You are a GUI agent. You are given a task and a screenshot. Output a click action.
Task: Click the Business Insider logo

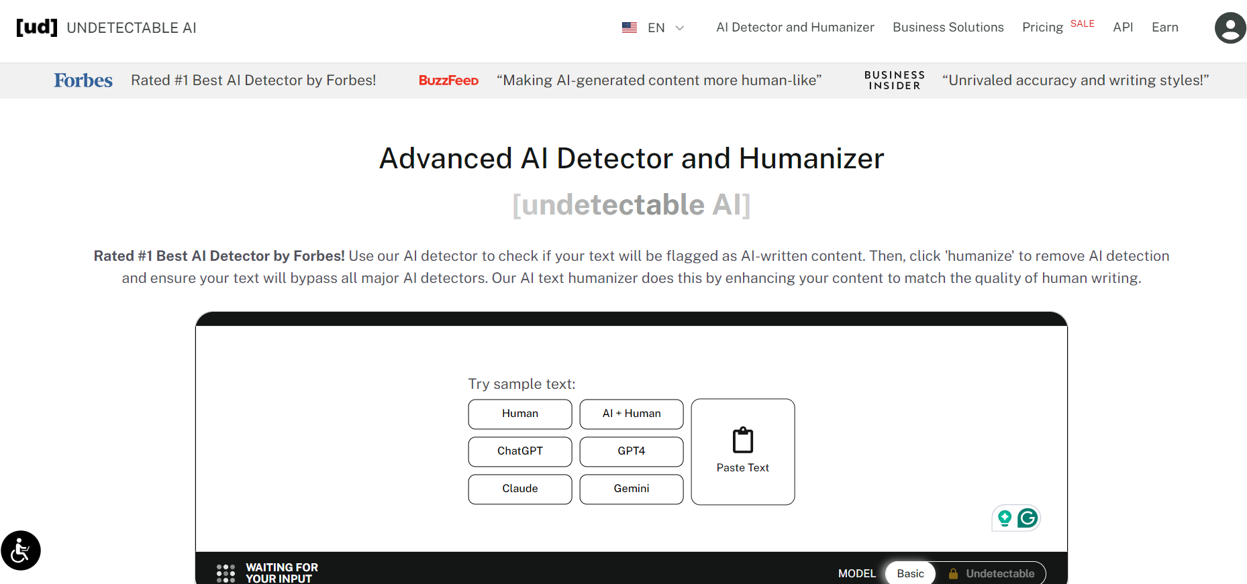coord(895,80)
